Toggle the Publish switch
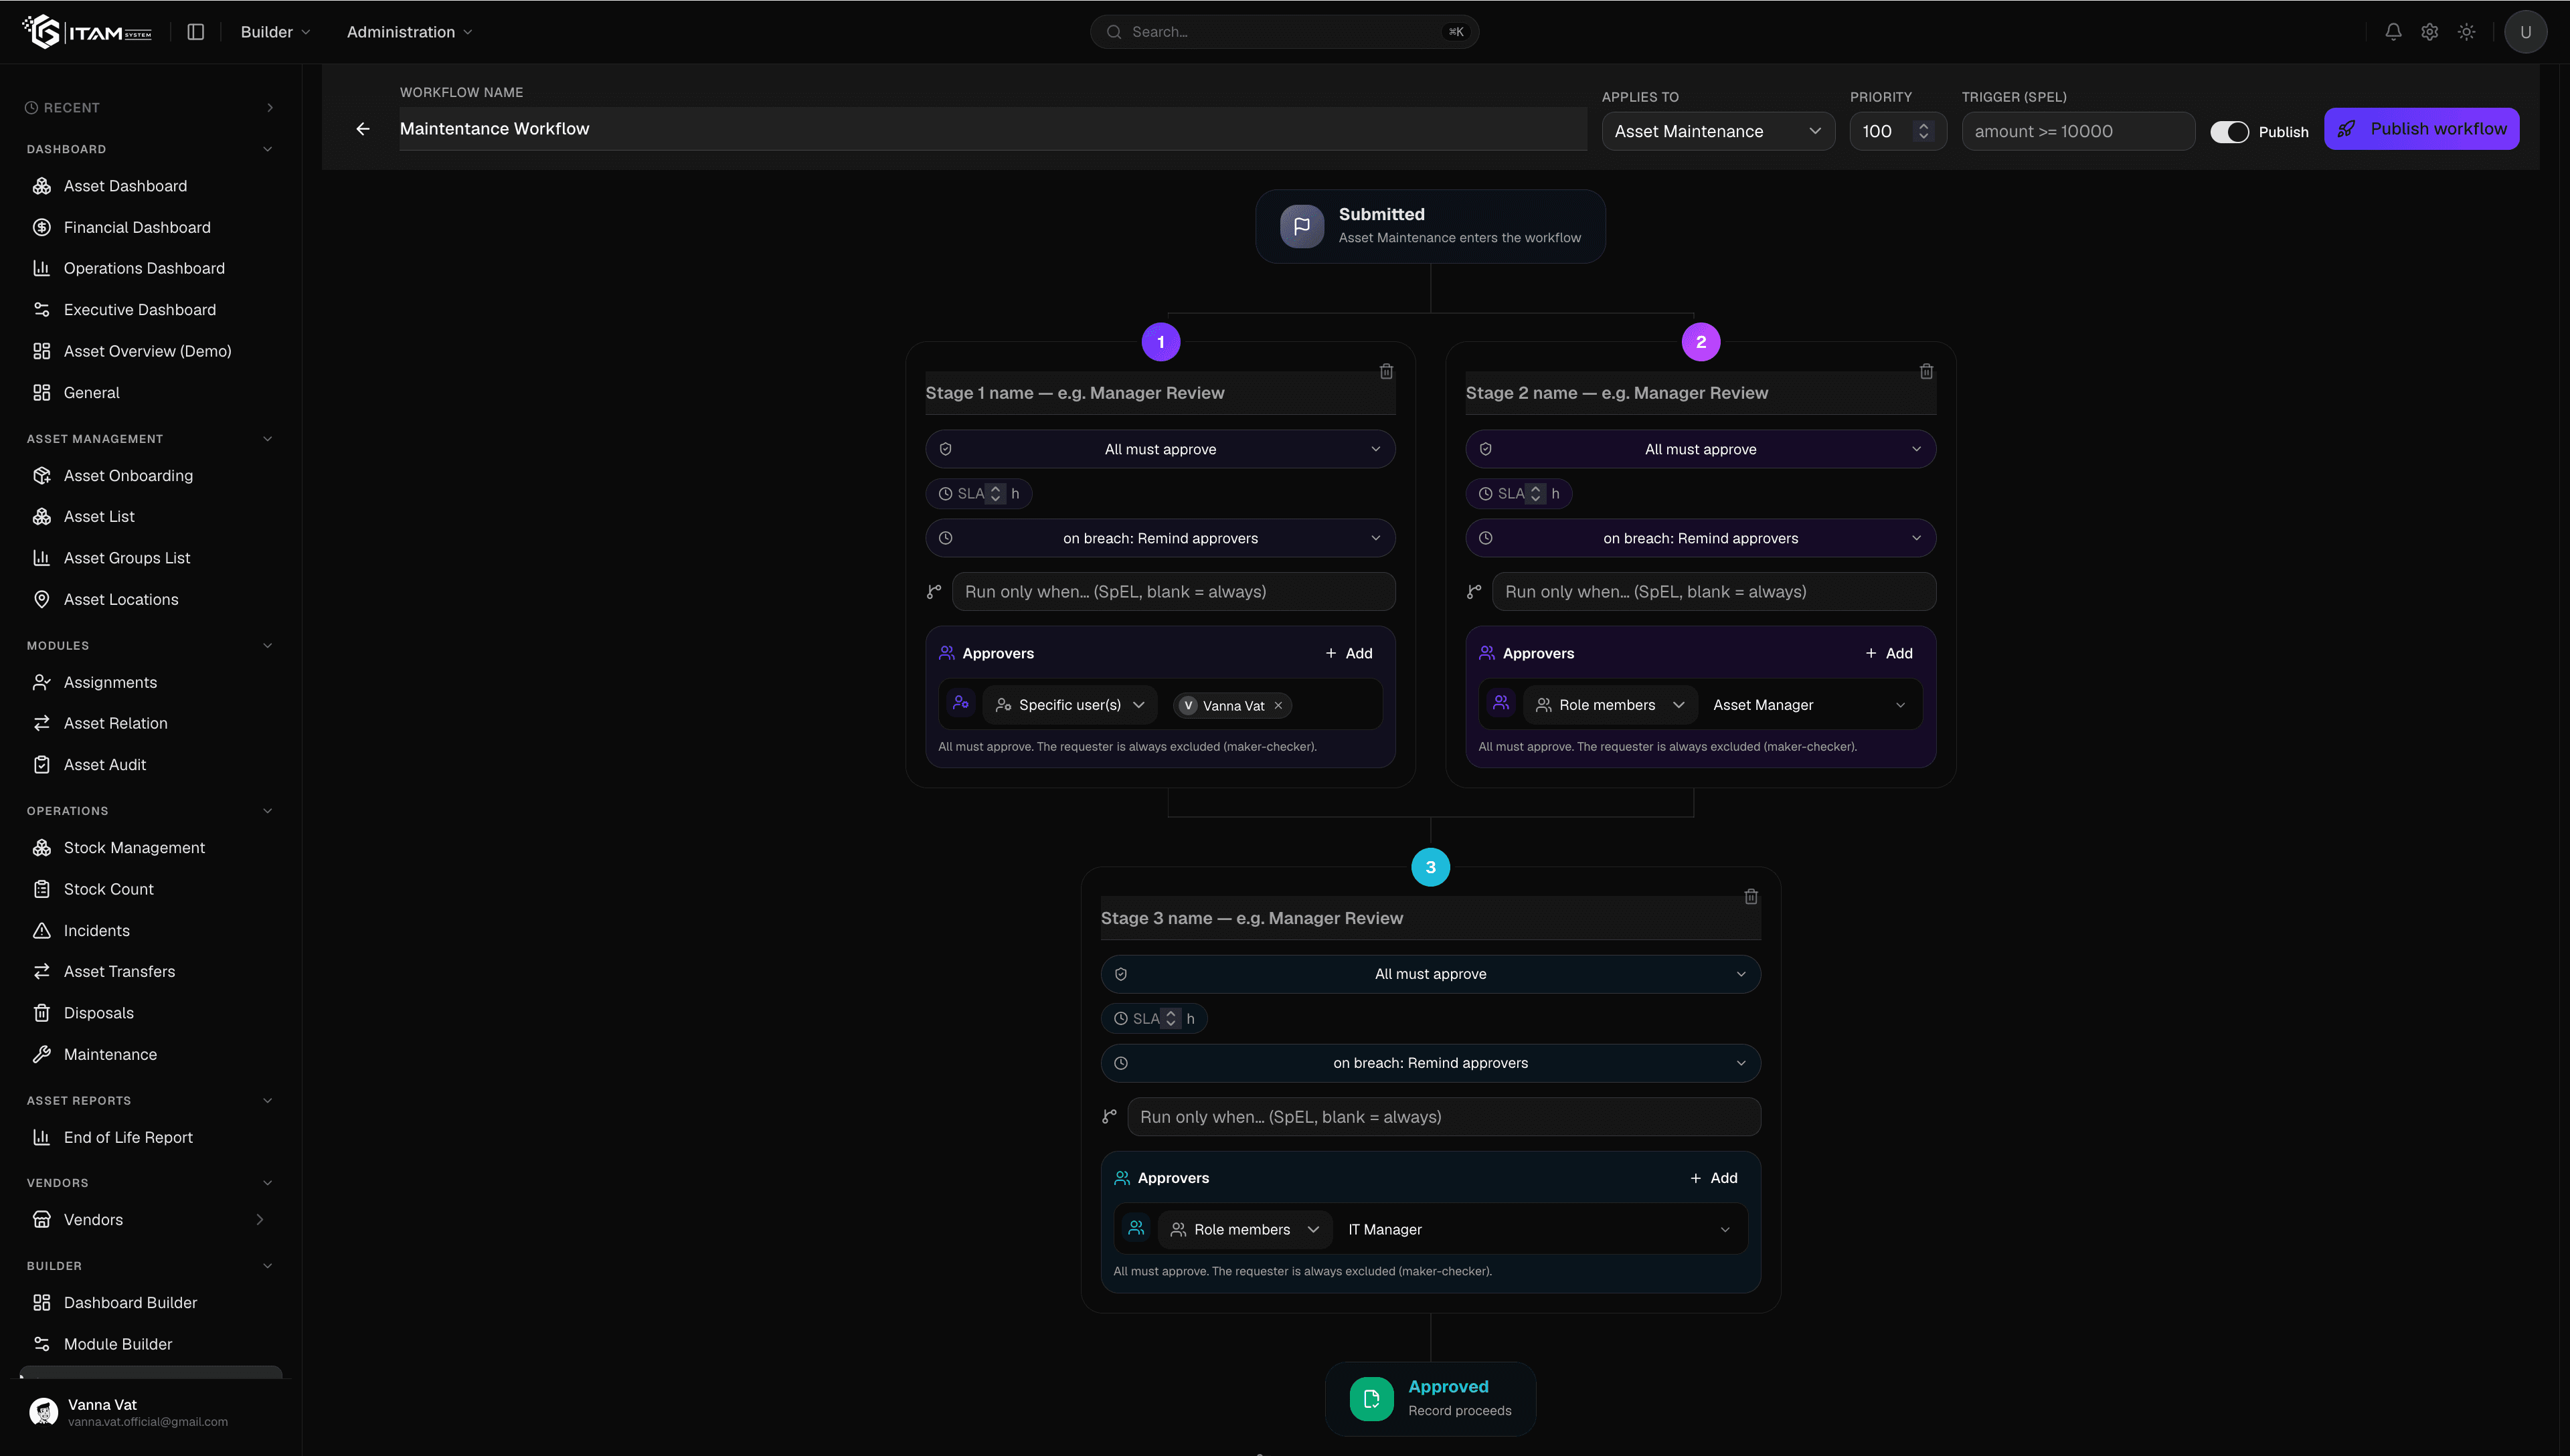This screenshot has height=1456, width=2570. (x=2229, y=132)
